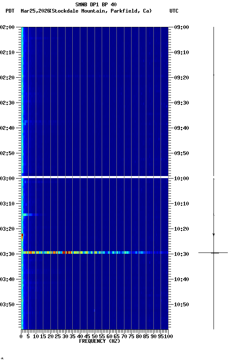Image resolution: width=232 pixels, height=363 pixels.
Task: Click the 25 Hz frequency axis label
Action: pos(58,337)
